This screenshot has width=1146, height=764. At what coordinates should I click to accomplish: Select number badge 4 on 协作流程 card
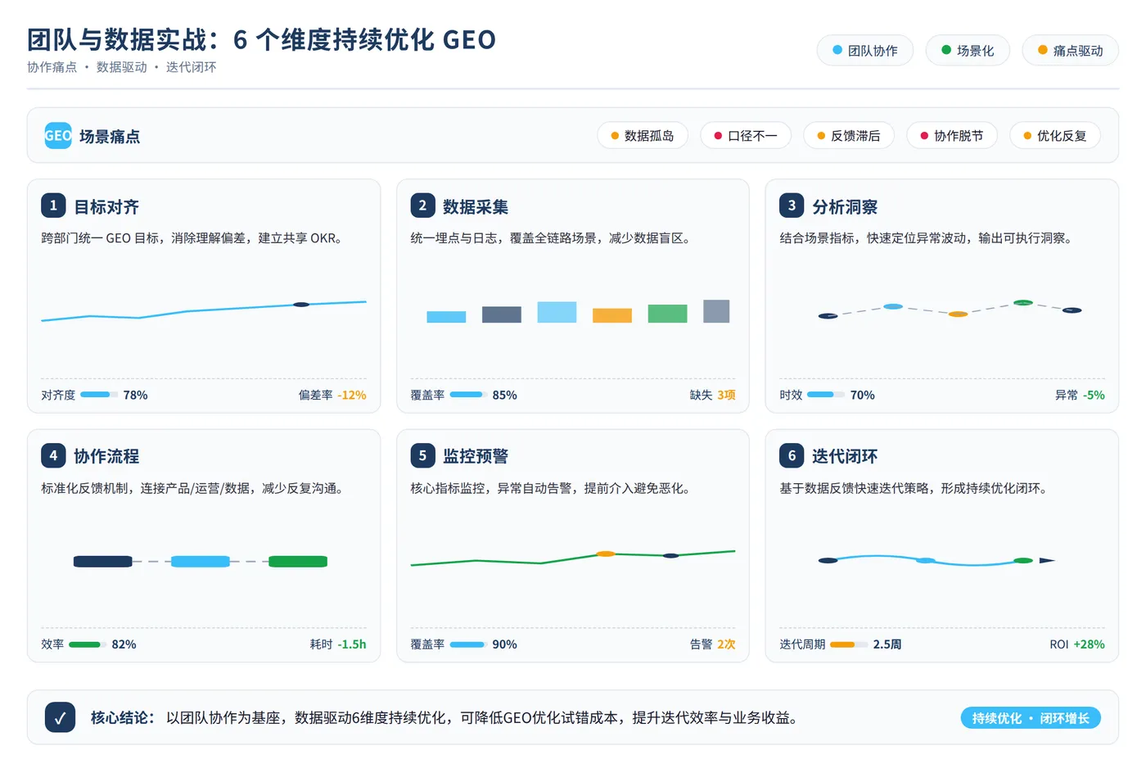(53, 455)
